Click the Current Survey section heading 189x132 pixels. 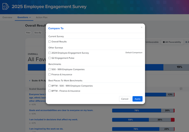[x=56, y=36]
